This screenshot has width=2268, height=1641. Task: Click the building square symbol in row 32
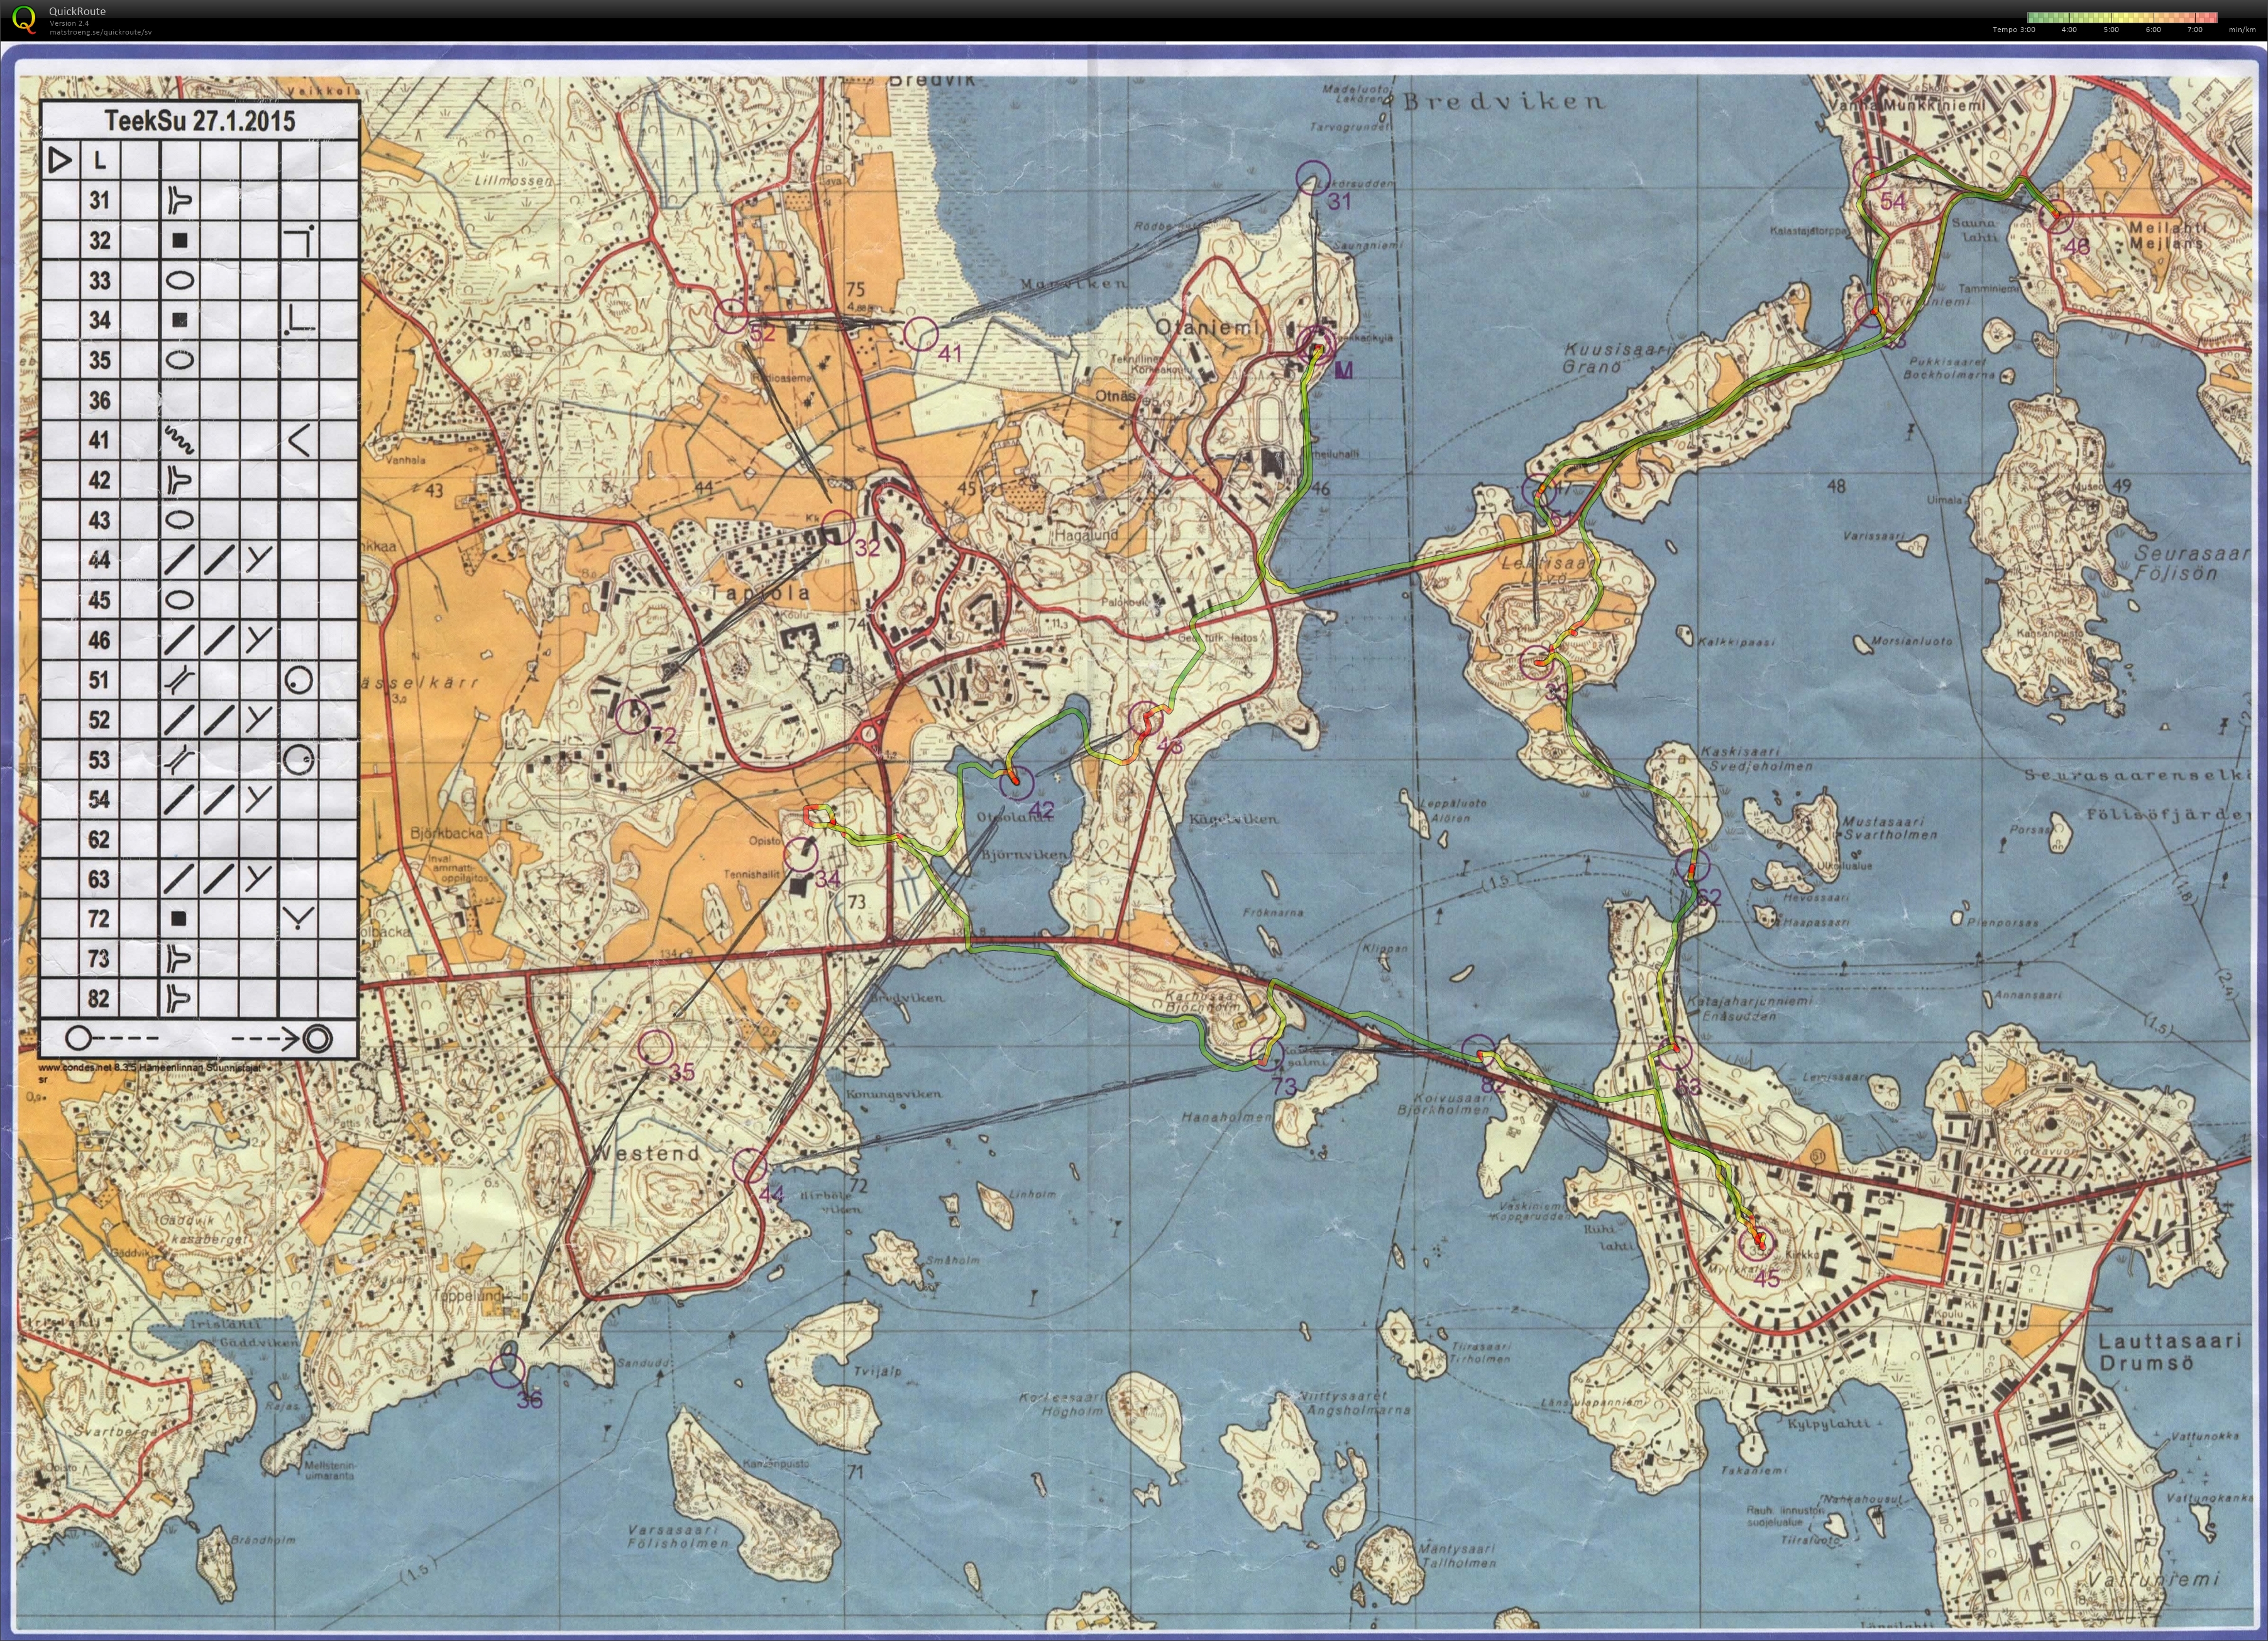(x=180, y=240)
